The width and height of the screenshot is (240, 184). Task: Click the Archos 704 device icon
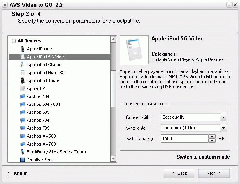point(23,120)
